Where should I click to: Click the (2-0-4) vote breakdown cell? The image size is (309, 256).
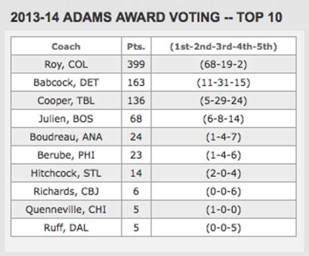pyautogui.click(x=223, y=174)
